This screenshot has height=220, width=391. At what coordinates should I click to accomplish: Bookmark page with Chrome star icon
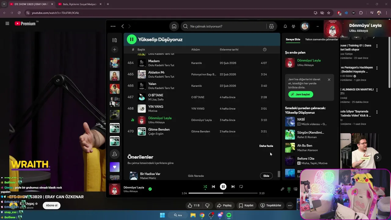tap(329, 13)
